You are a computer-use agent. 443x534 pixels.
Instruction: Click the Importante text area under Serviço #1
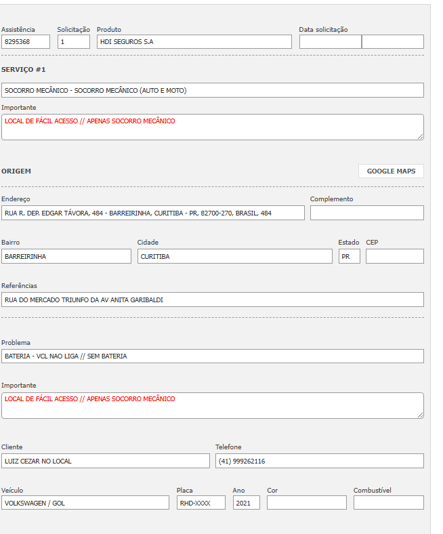pyautogui.click(x=213, y=127)
